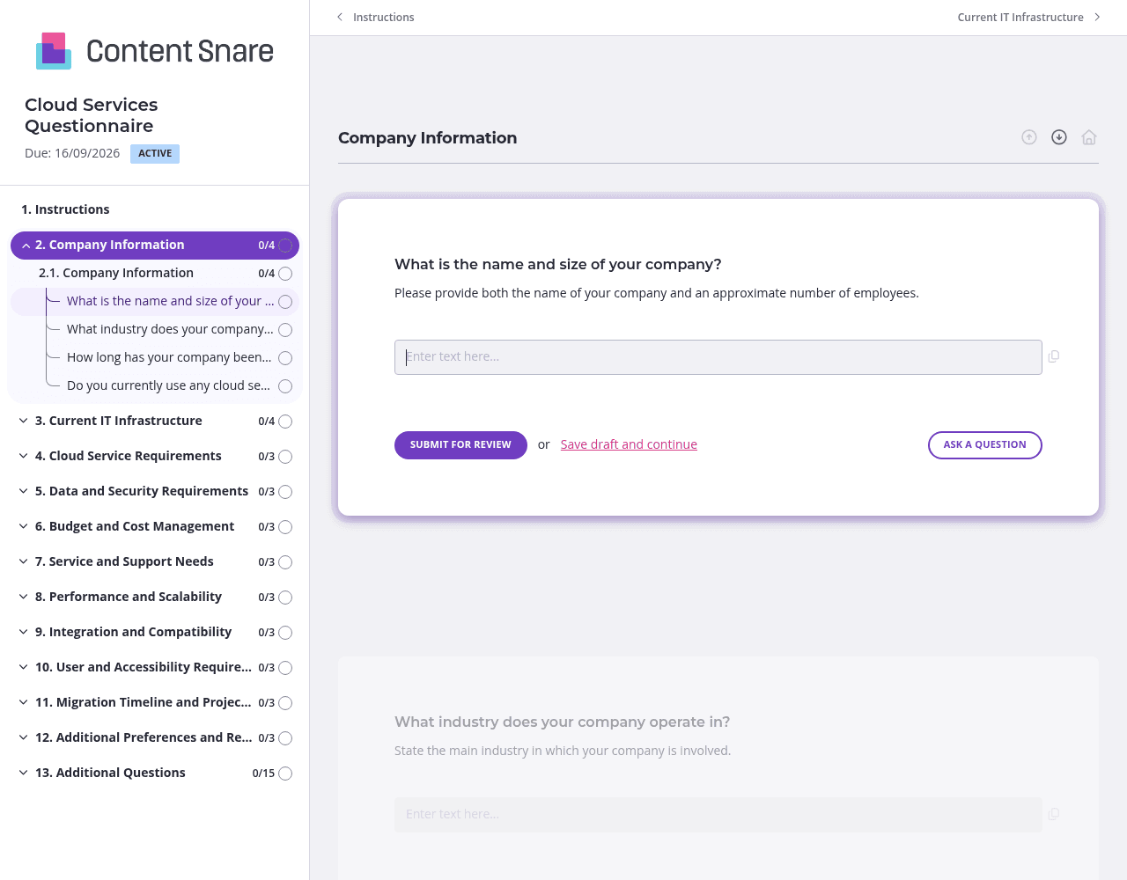This screenshot has height=880, width=1127.
Task: Toggle circle for industry question row
Action: (x=285, y=330)
